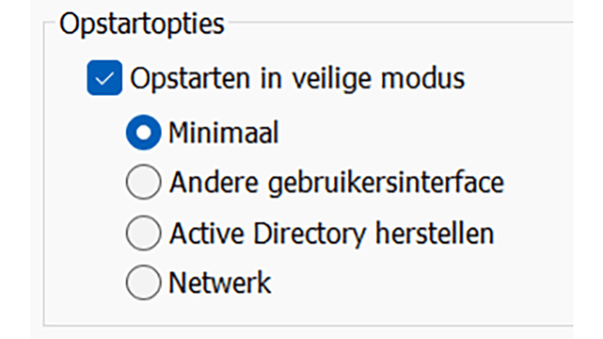Screen dimensions: 603x339
Task: Click the empty circle beside Andere gebruikersinterface
Action: pyautogui.click(x=142, y=181)
